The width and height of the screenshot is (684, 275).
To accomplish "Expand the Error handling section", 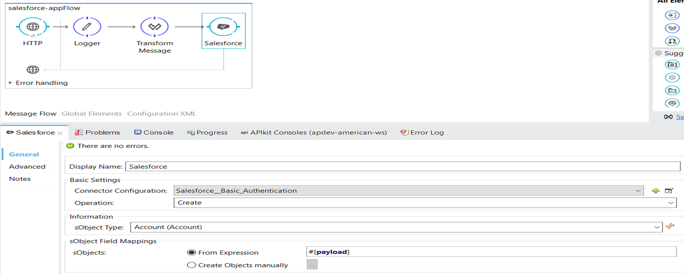I will [x=10, y=83].
